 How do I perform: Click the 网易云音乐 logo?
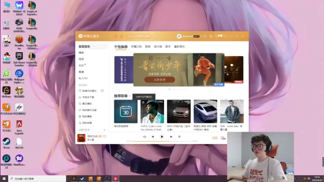pos(89,36)
